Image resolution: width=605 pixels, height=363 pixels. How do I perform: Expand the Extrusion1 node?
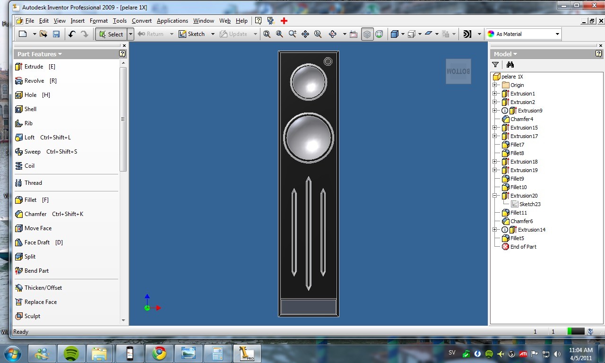coord(495,94)
